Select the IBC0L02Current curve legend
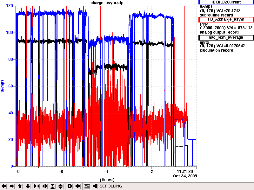254x190 pixels. pos(226,2)
